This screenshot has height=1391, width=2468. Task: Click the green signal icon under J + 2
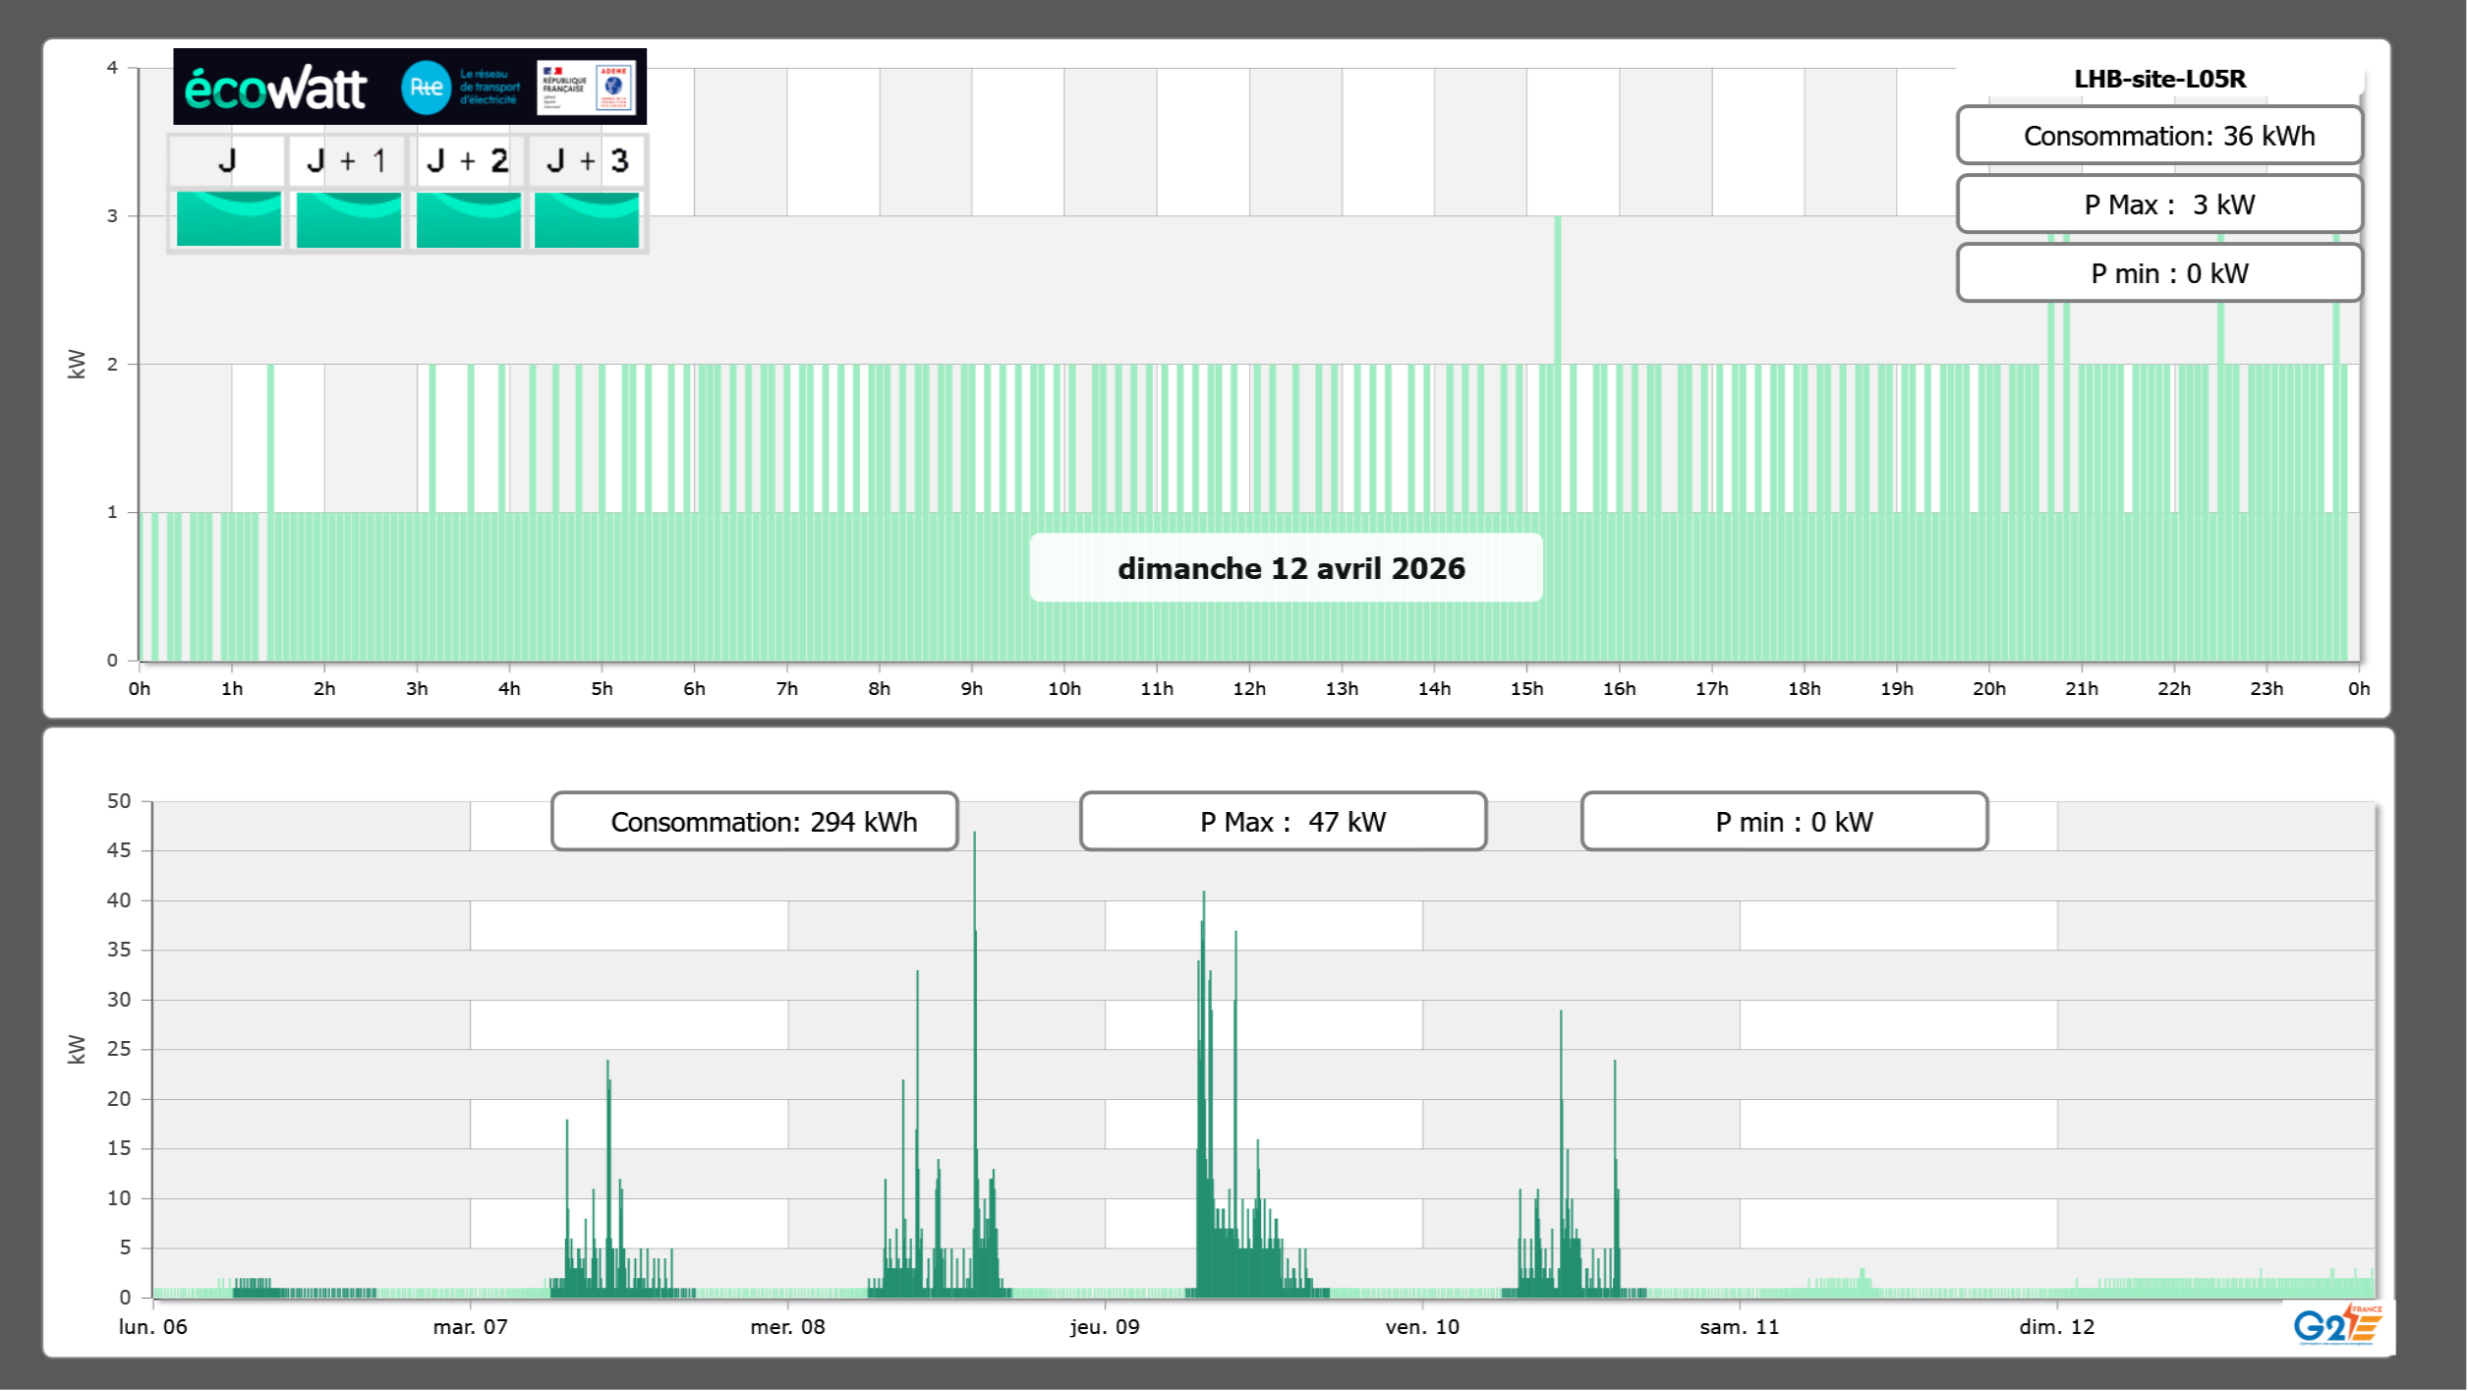468,219
